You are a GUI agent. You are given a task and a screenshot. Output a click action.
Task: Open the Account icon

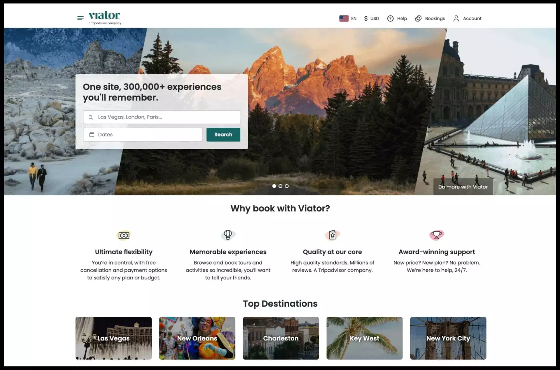point(456,18)
